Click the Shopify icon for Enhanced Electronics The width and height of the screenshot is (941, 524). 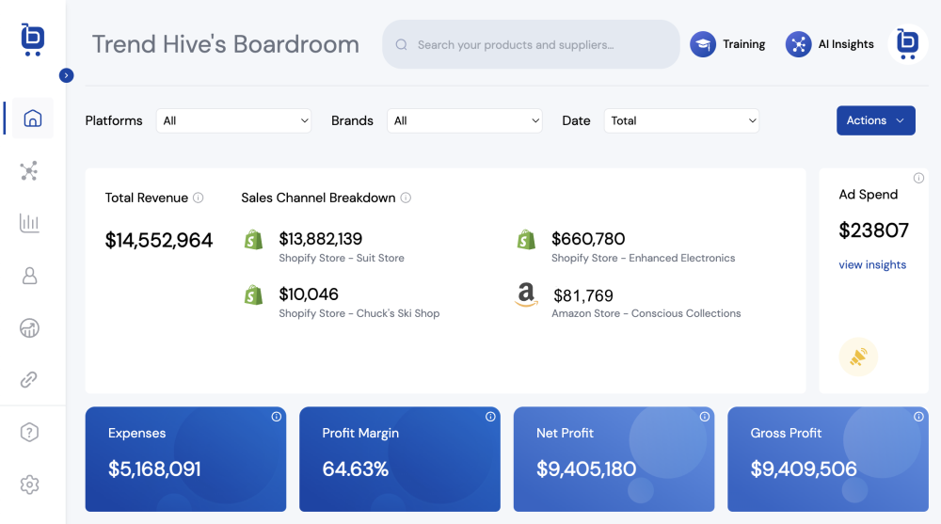click(x=526, y=240)
